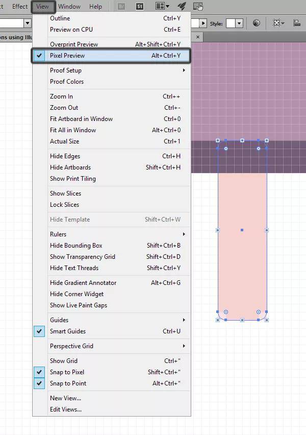Open the Help menu
Image resolution: width=306 pixels, height=435 pixels.
click(96, 6)
